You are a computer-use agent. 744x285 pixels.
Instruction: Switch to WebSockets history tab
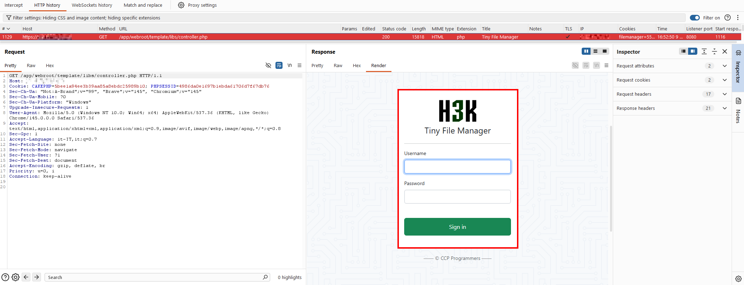92,5
